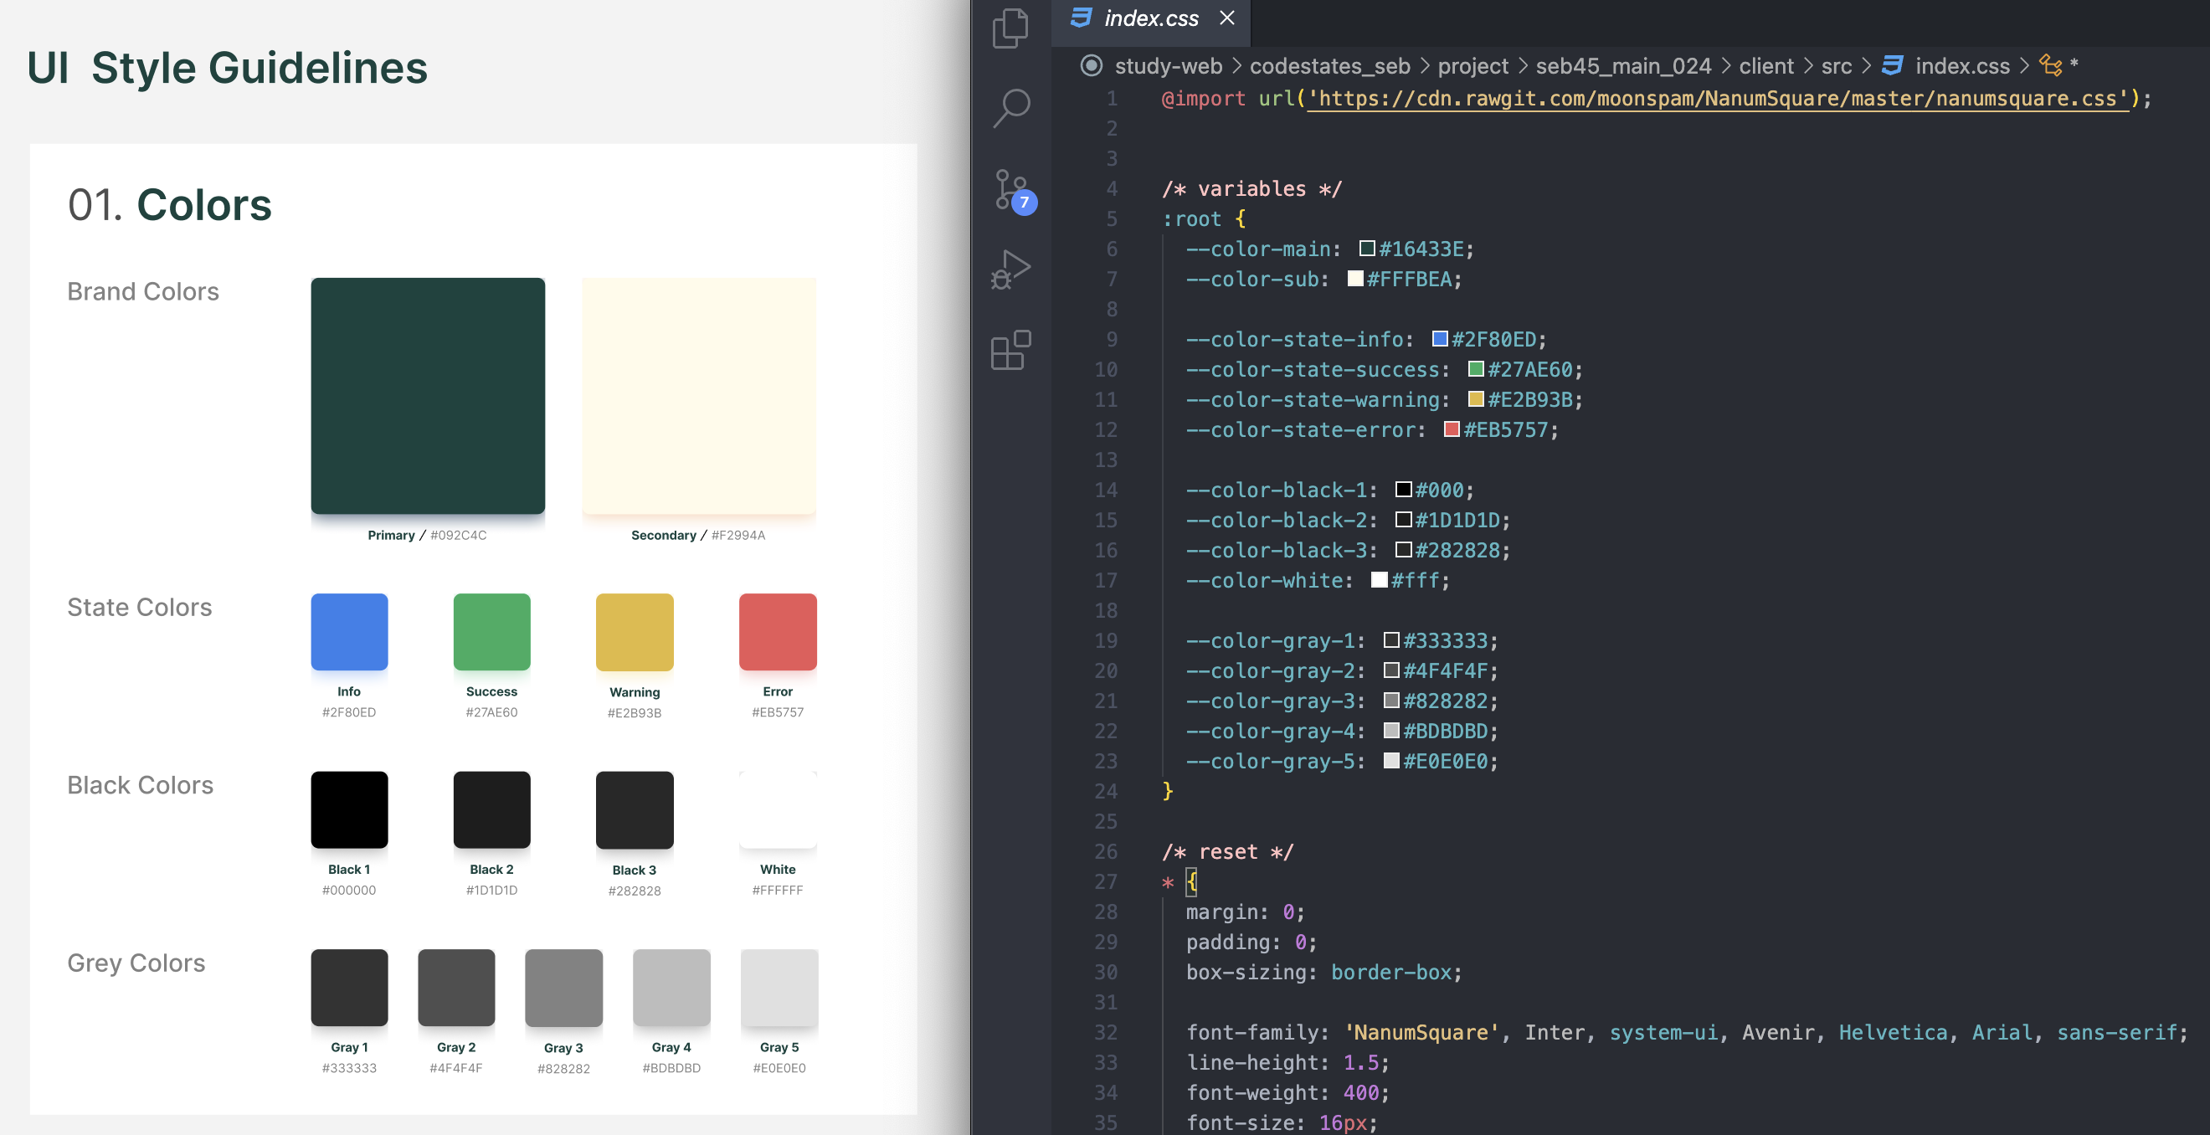
Task: Click the '/* variables */' comment on line 4
Action: tap(1251, 188)
